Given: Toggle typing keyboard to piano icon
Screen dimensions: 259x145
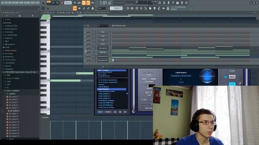Looking at the screenshot, I should [x=75, y=8].
